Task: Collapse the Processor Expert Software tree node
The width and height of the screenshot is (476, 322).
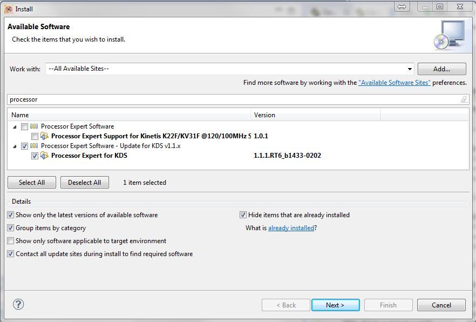Action: pos(15,127)
